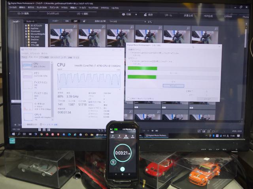Expand the MicrosoftEdgeBackups folder node
The image size is (253, 189).
pos(26,34)
